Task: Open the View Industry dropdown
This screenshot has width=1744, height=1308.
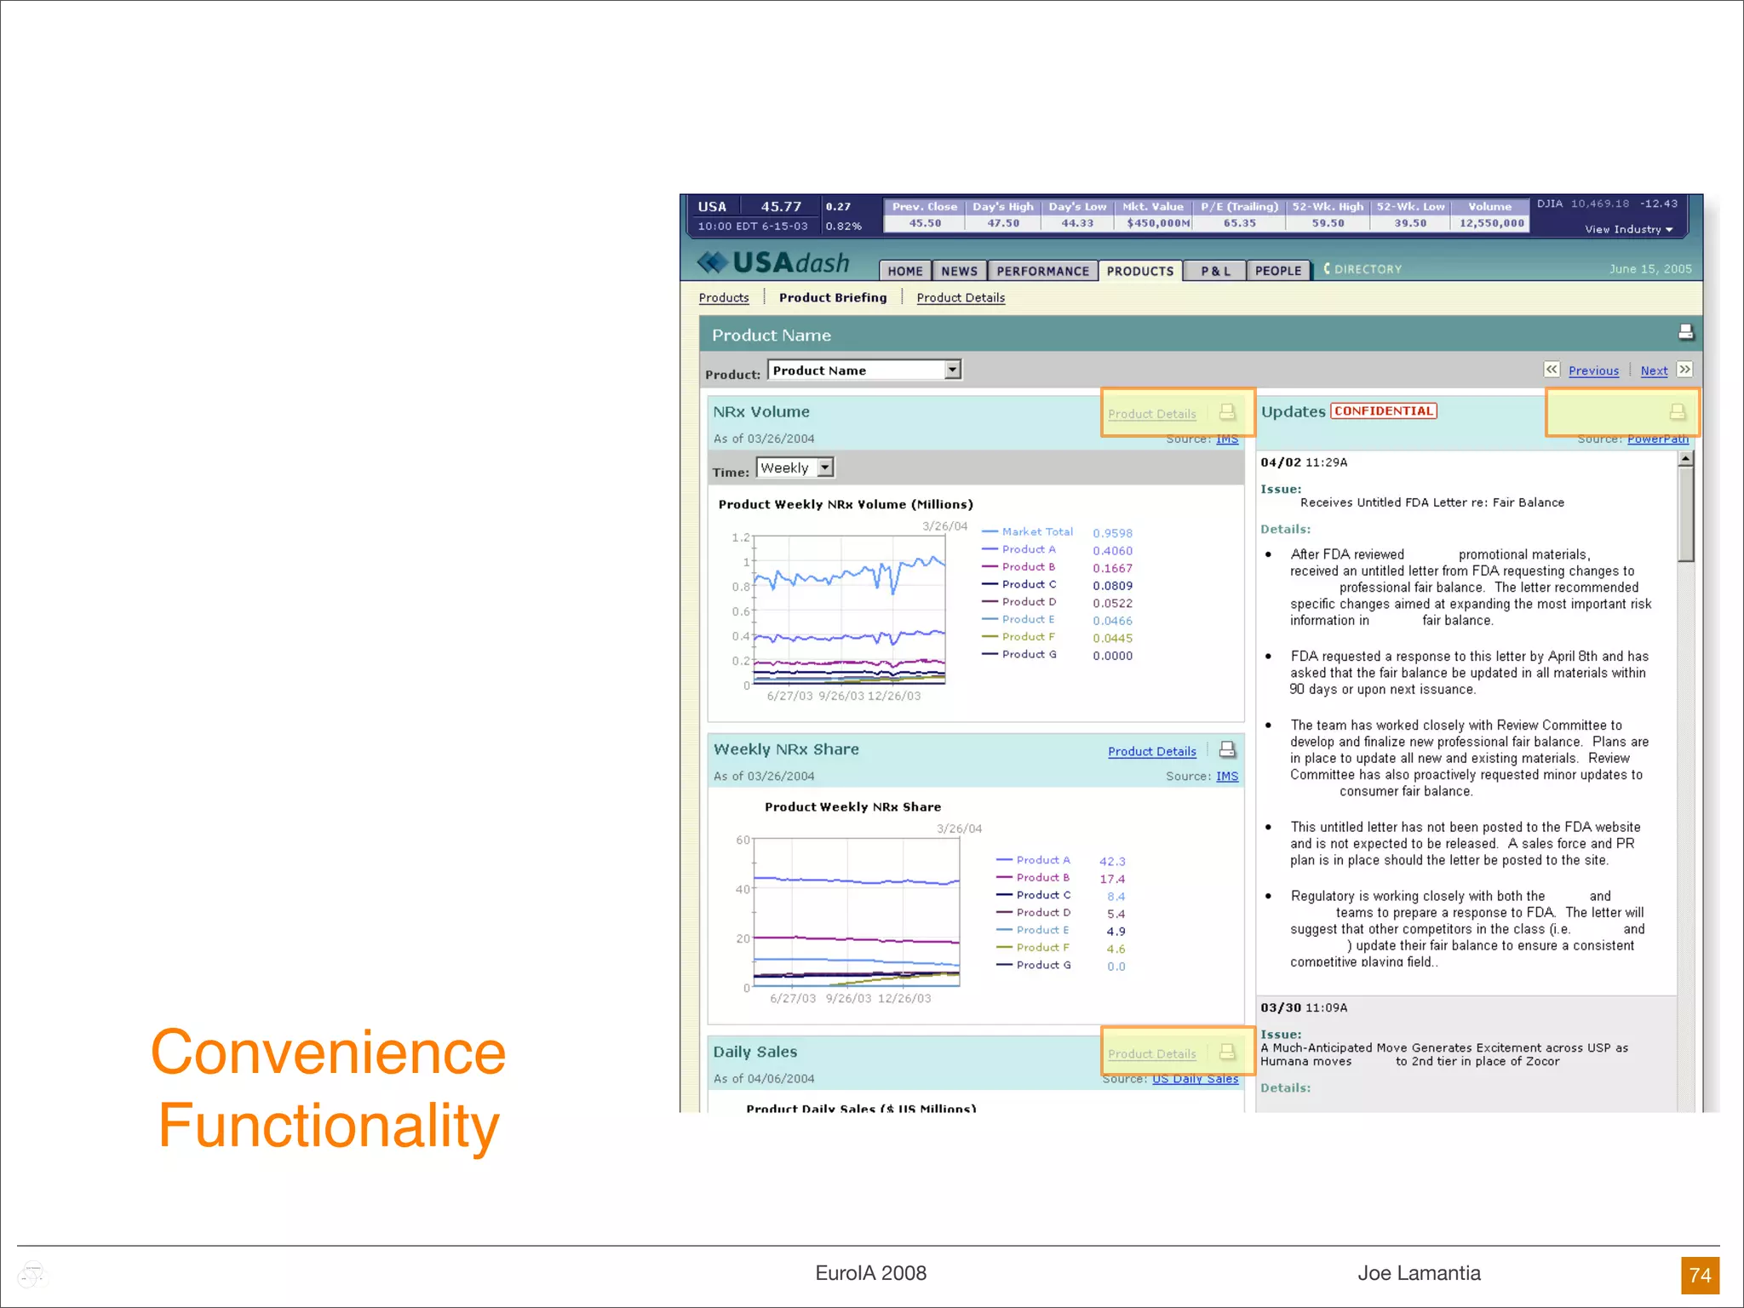Action: 1628,229
